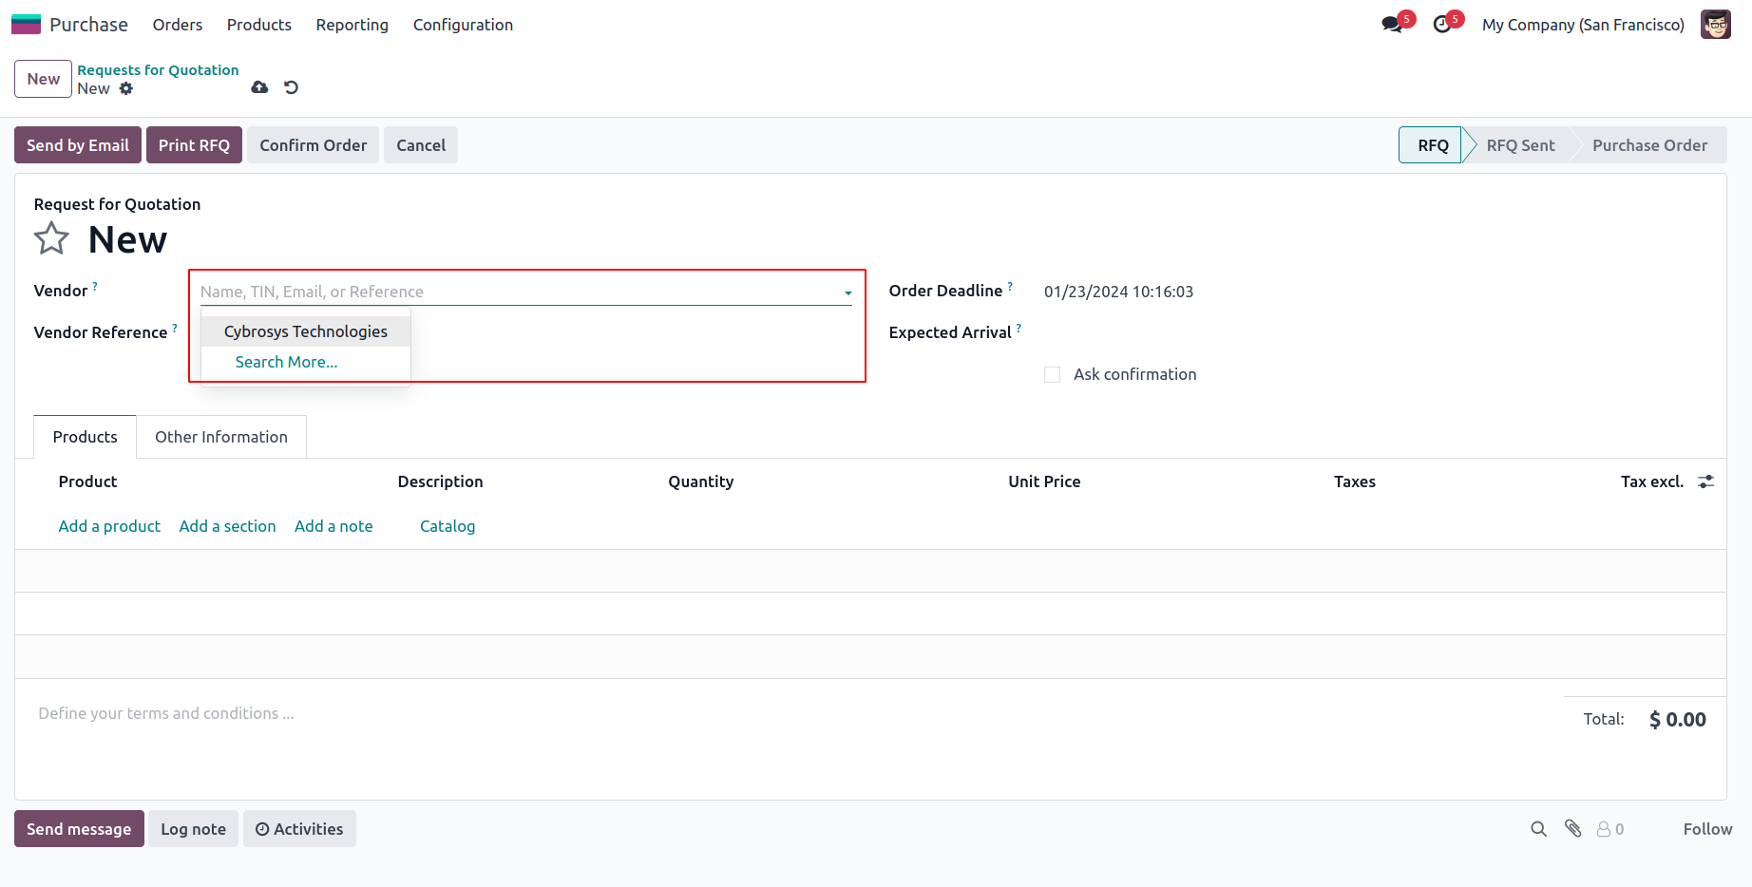Viewport: 1752px width, 887px height.
Task: Enable the Ask confirmation checkbox
Action: point(1052,375)
